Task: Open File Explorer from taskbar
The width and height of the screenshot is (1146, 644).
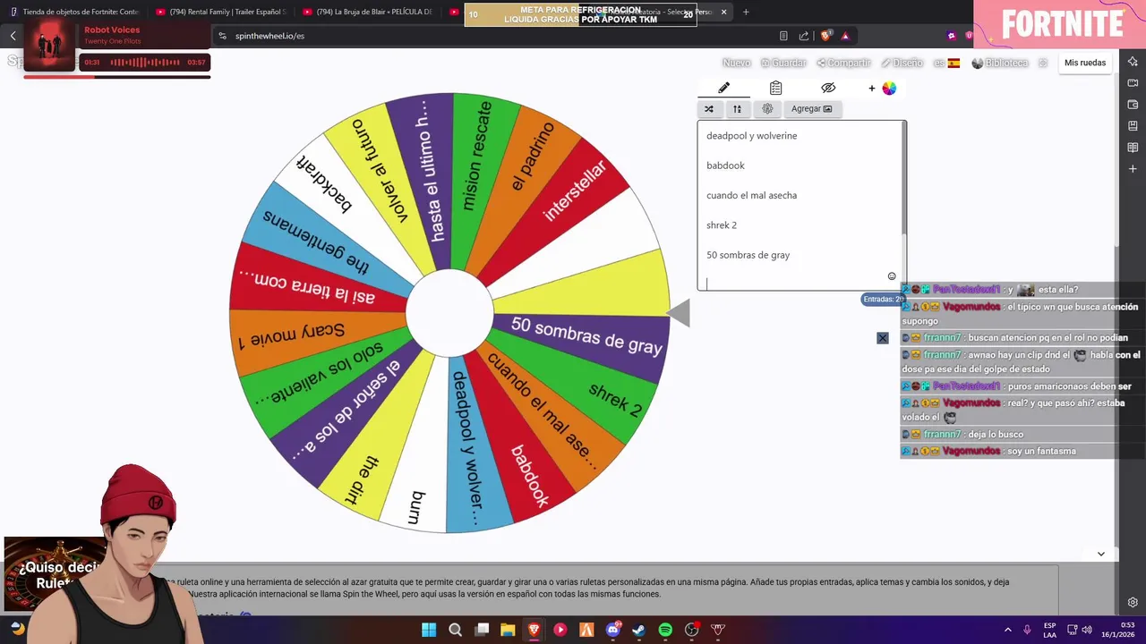Action: coord(508,630)
